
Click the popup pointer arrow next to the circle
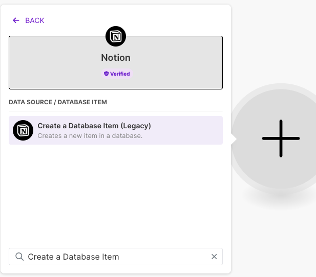click(233, 138)
